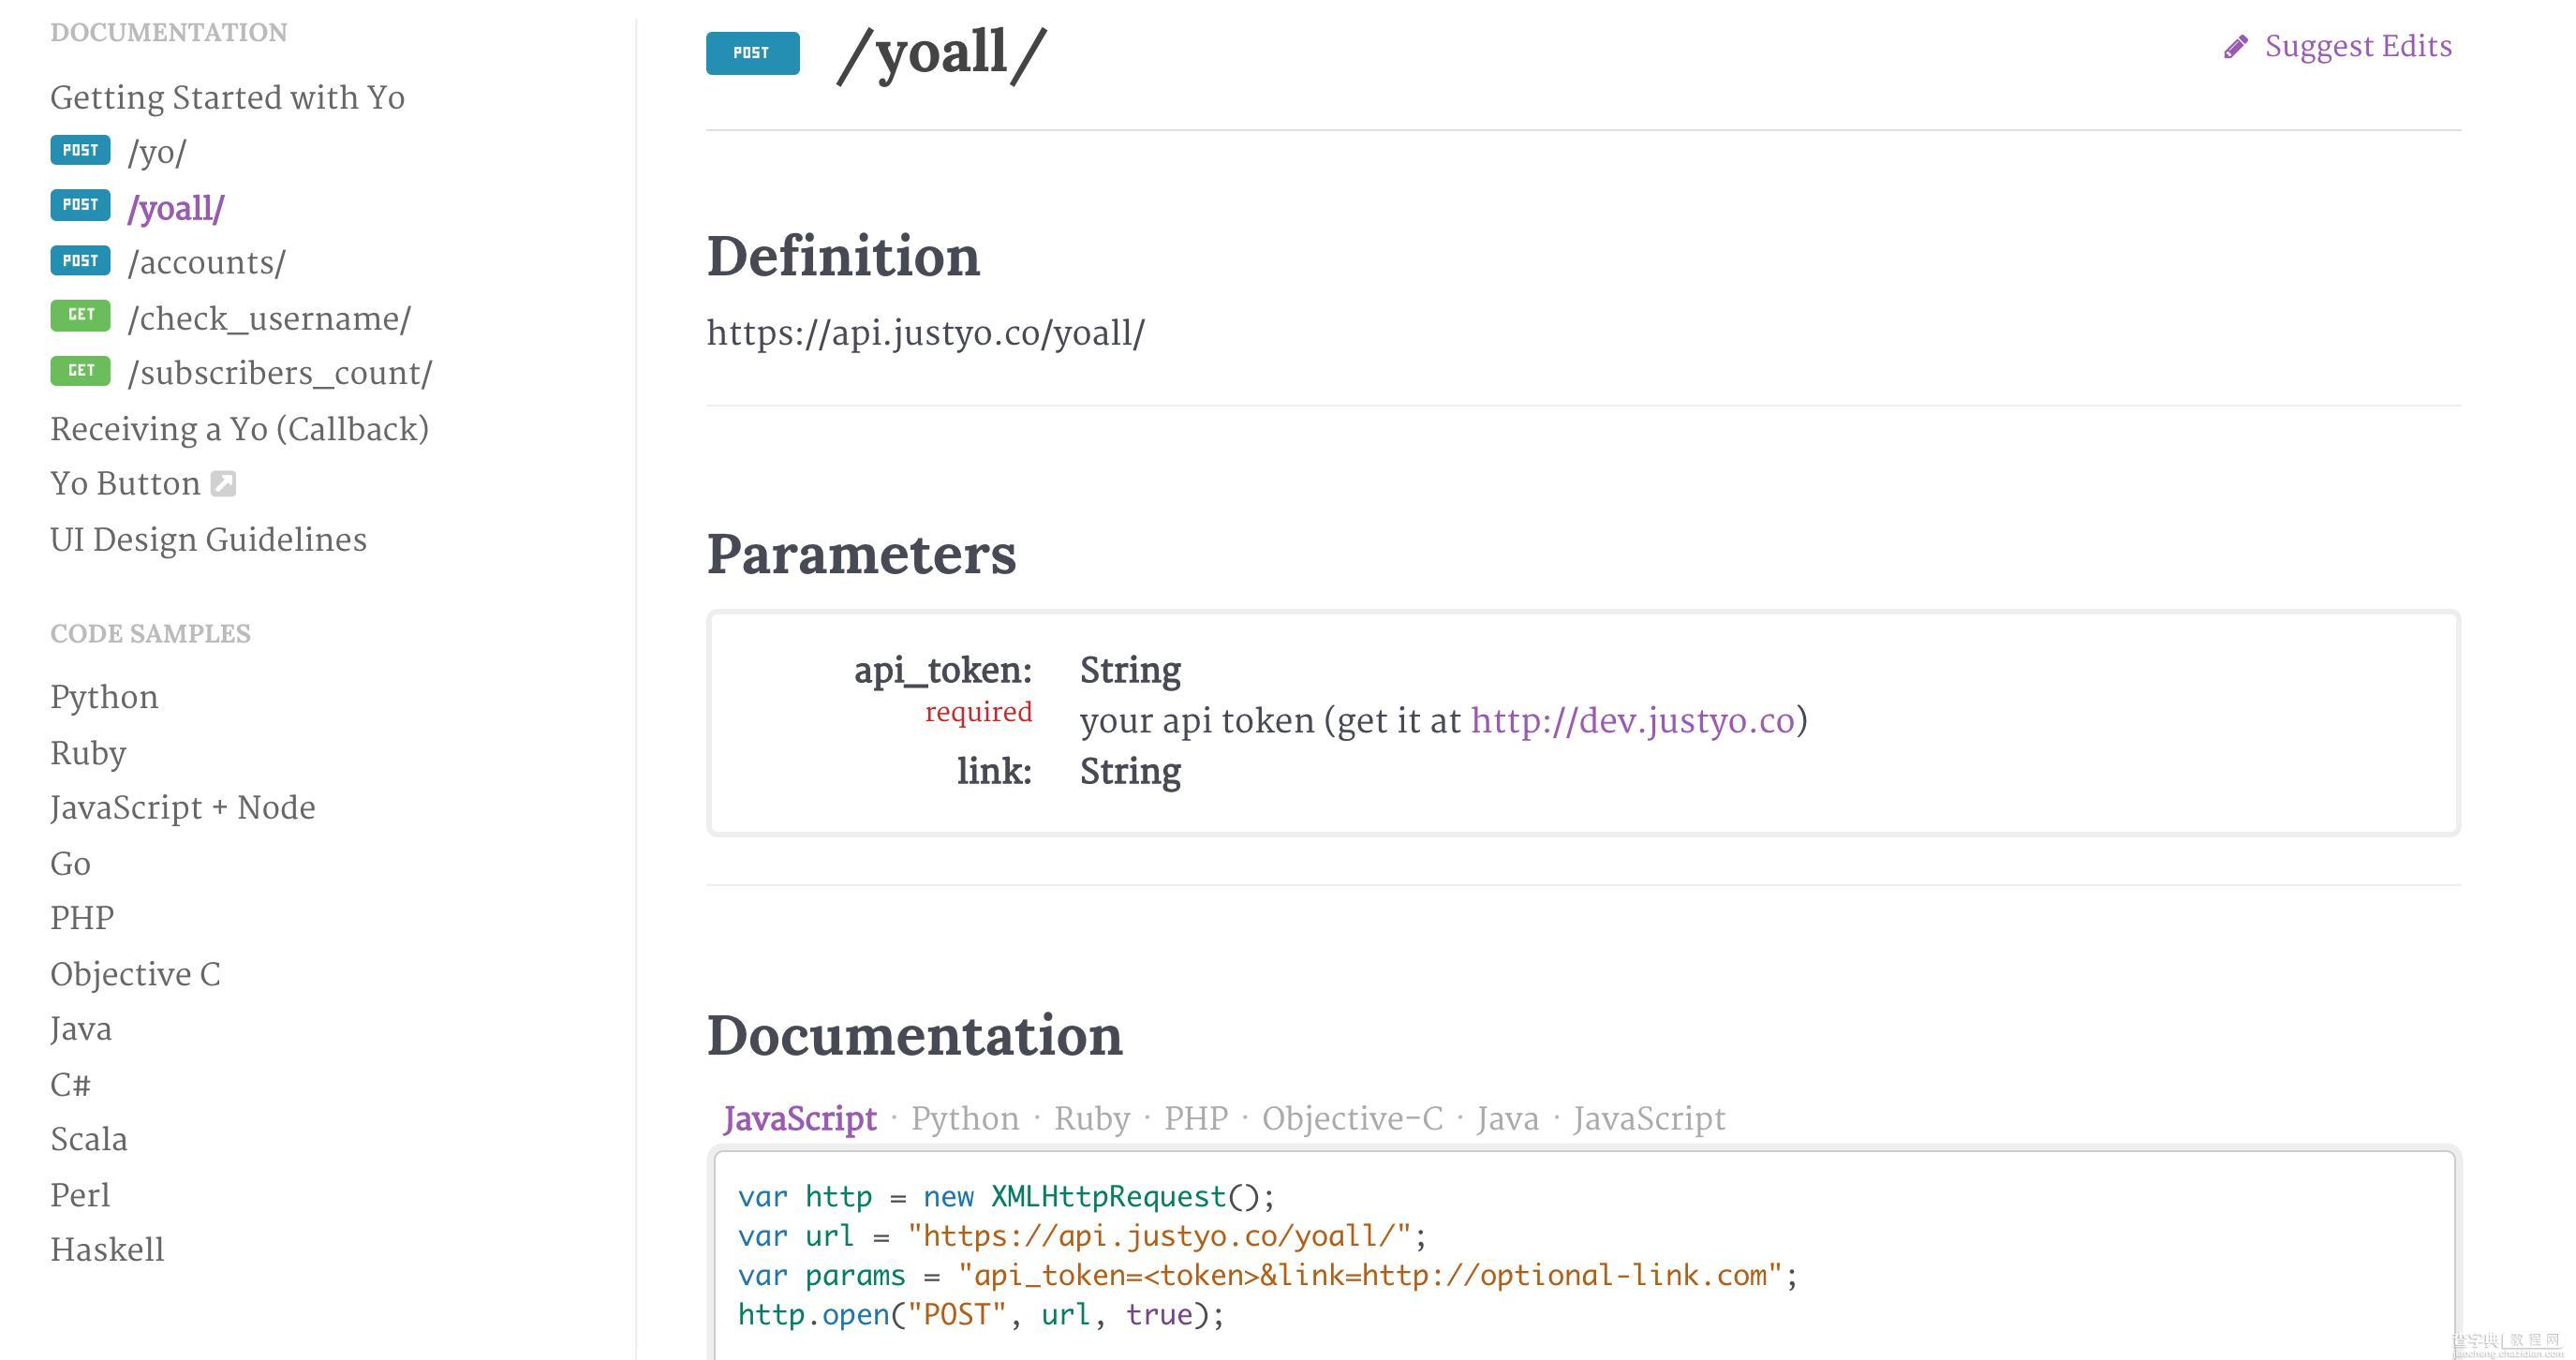This screenshot has width=2576, height=1360.
Task: Switch to the Objective-C code tab
Action: (x=1352, y=1119)
